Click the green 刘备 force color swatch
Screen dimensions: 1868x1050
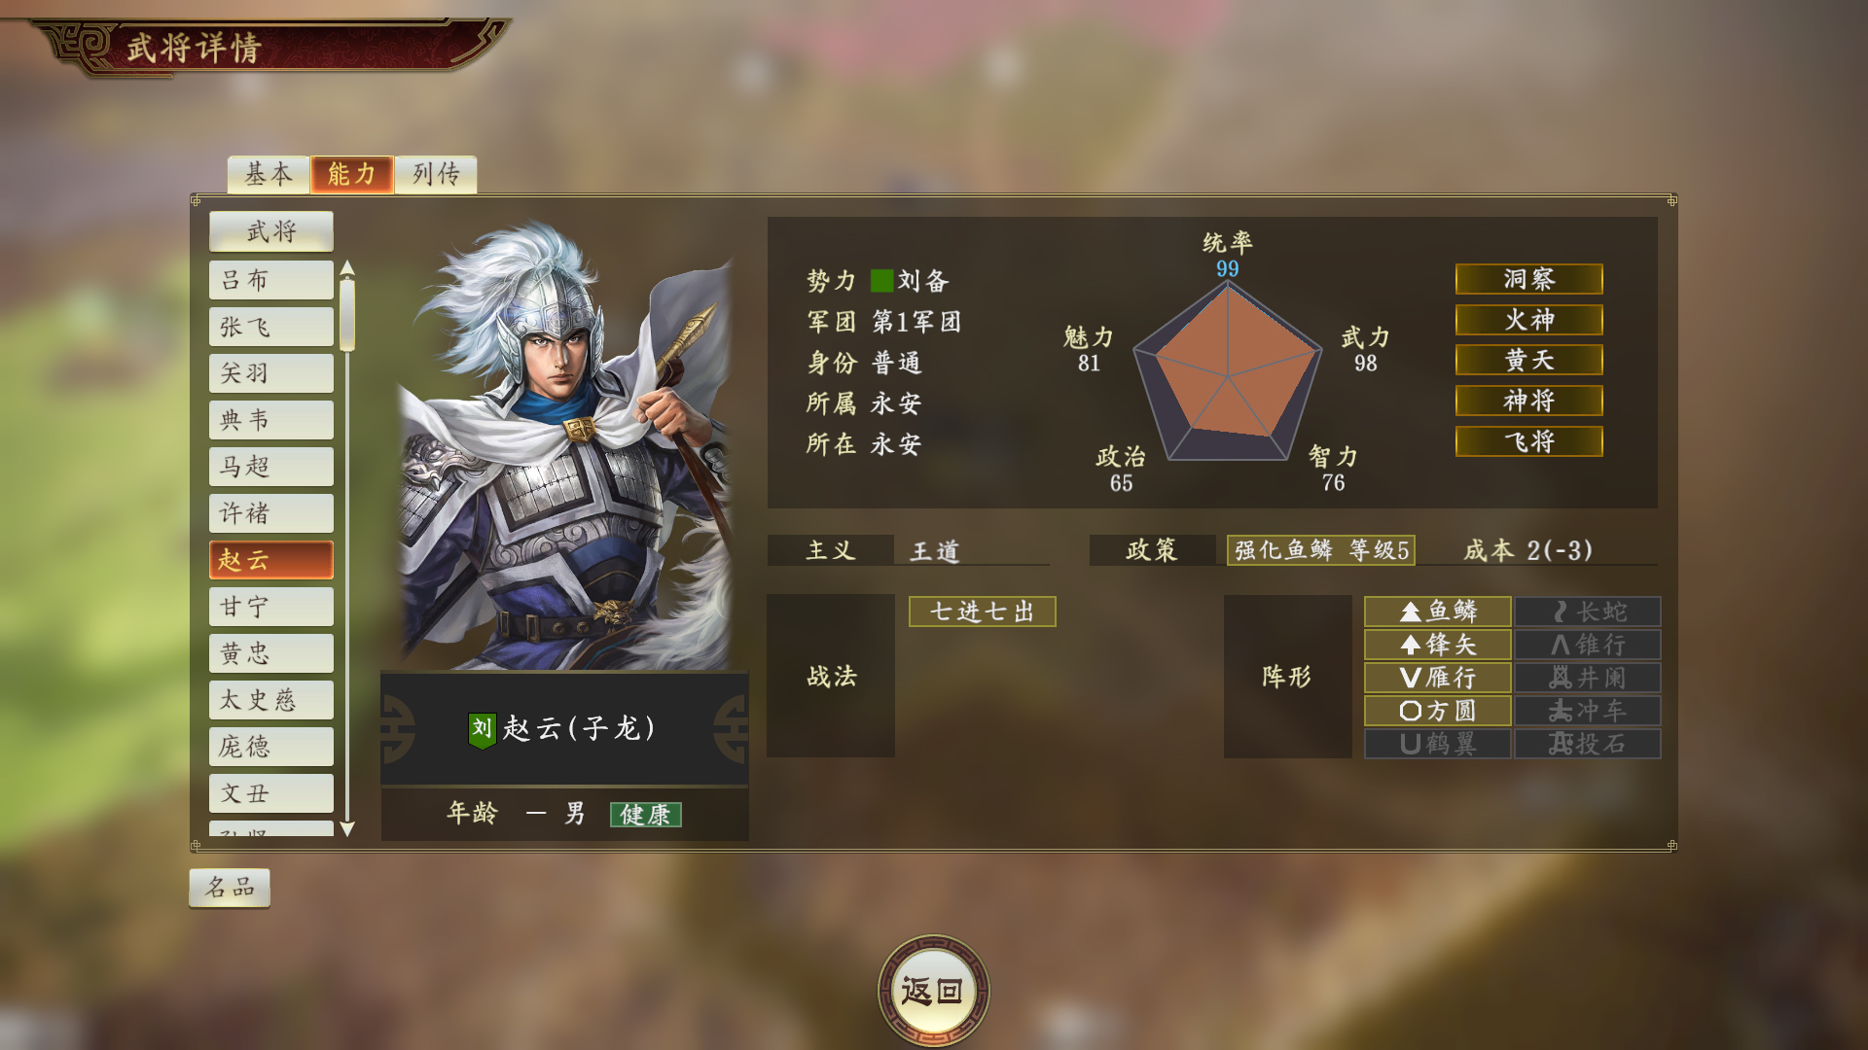point(882,281)
